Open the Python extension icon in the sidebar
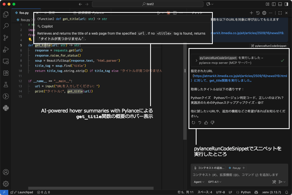Screen dimensions: 292x195 point(6,108)
